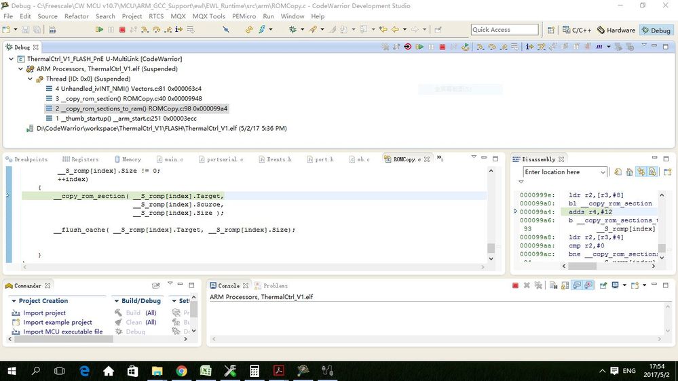Click the red Terminate button in main toolbar
Screen dimensions: 678x381
(x=122, y=29)
